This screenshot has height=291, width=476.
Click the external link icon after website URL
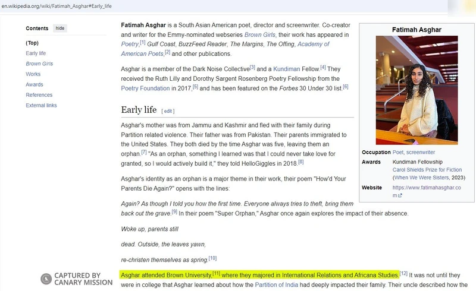pos(400,195)
